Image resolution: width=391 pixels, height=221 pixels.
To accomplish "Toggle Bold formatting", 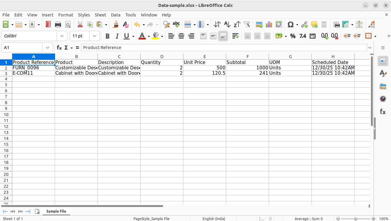I will click(107, 36).
